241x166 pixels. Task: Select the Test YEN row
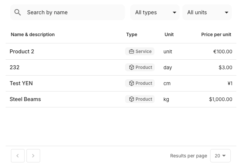coord(21,83)
